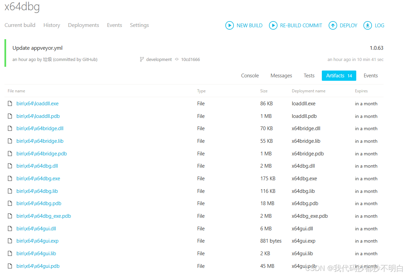Viewport: 405px width, 275px height.
Task: Download bin\x64\loaddll.pdb
Action: tap(38, 116)
